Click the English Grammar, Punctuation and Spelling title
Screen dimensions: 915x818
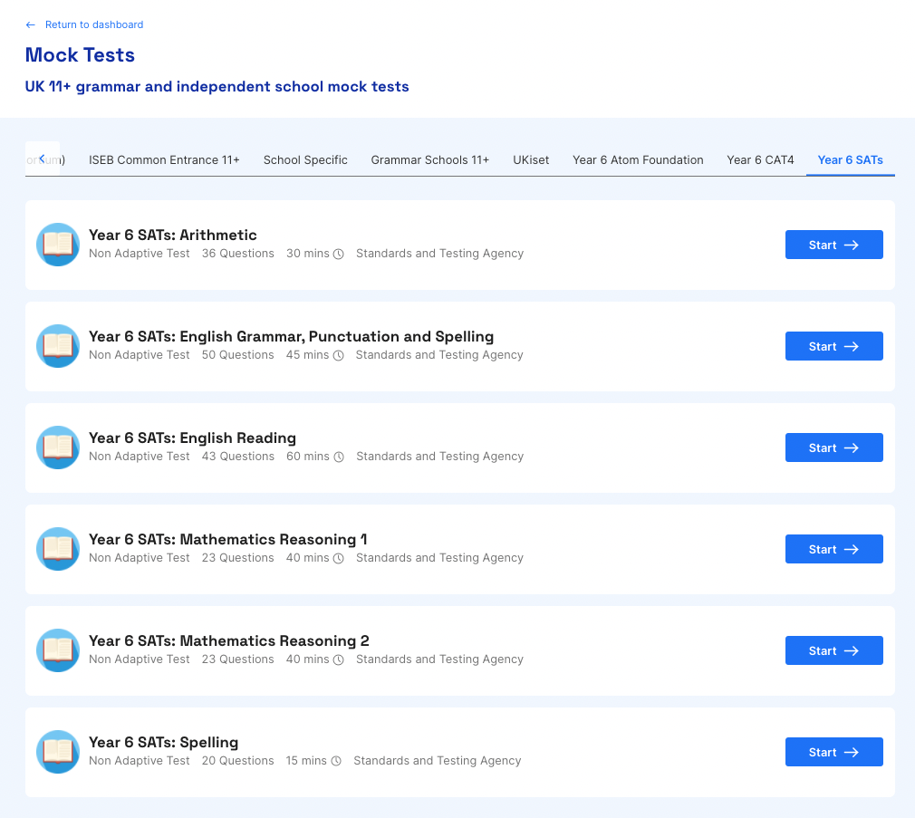(291, 337)
